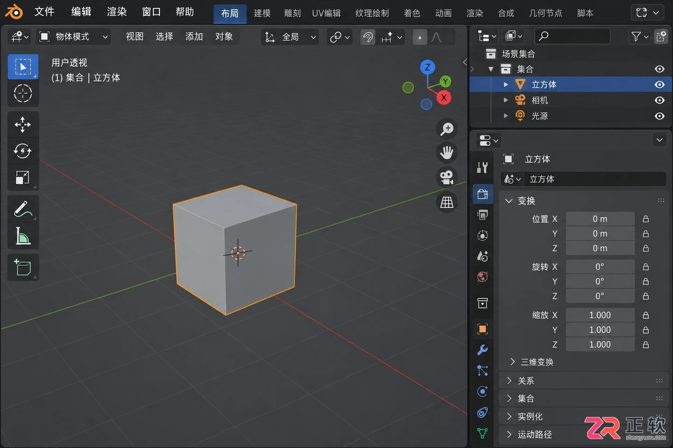Choose the Measure tool
This screenshot has width=673, height=448.
click(22, 236)
